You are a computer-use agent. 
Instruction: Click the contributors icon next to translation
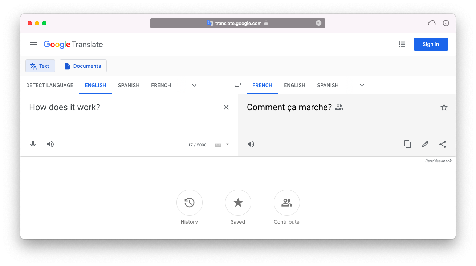click(x=339, y=107)
